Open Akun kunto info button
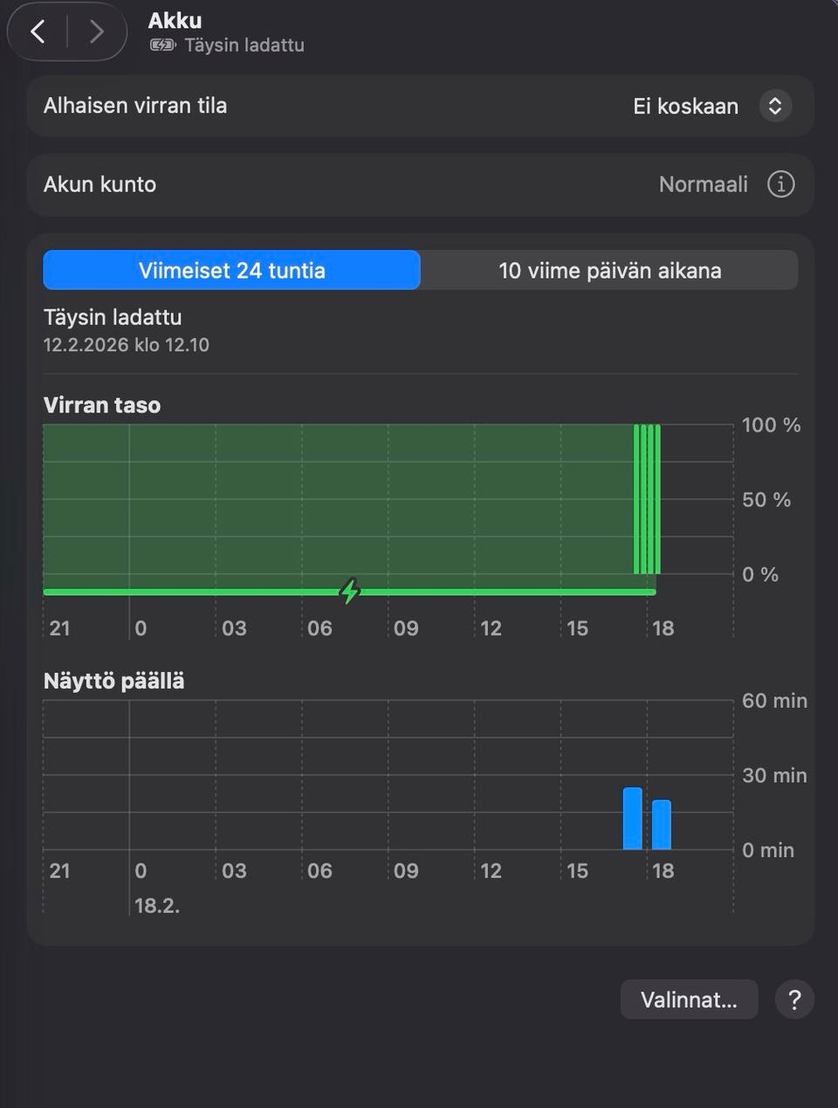The image size is (838, 1108). 780,184
